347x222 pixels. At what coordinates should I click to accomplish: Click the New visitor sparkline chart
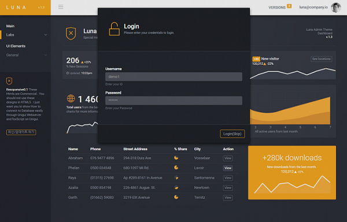[x=293, y=73]
